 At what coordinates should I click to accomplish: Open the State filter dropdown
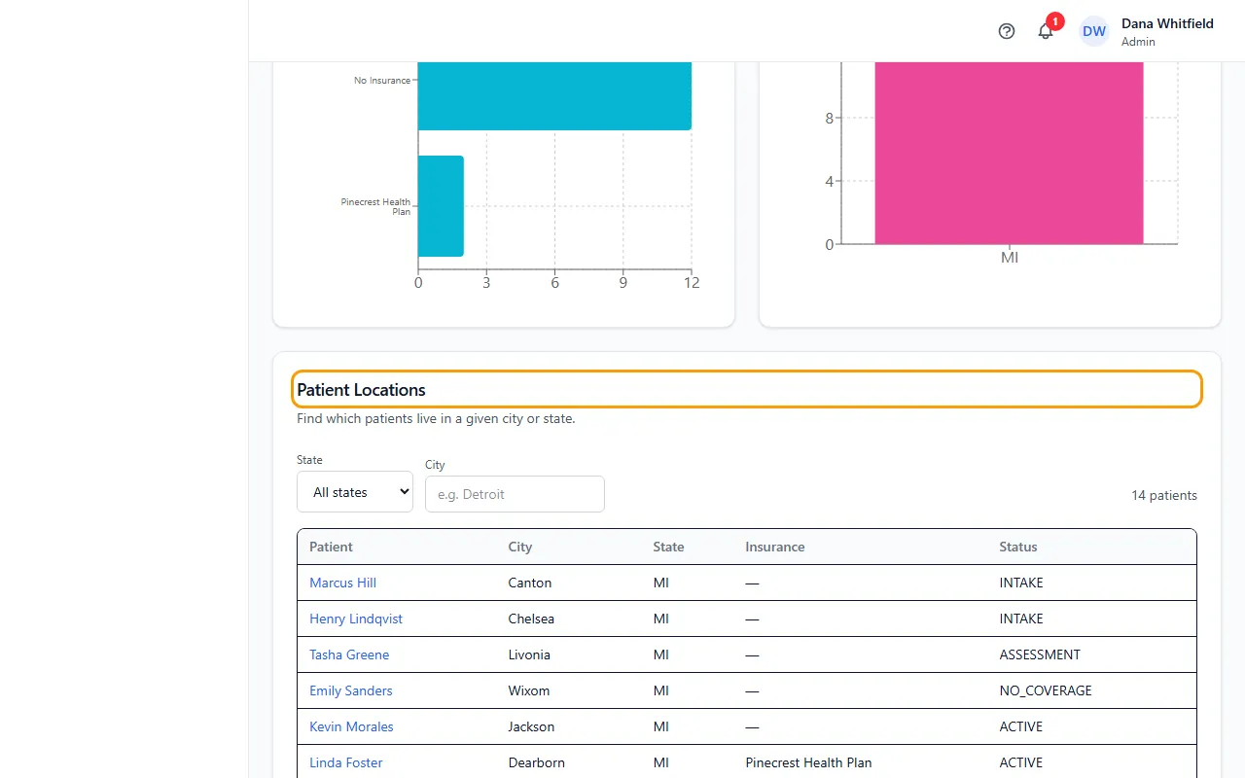coord(355,492)
